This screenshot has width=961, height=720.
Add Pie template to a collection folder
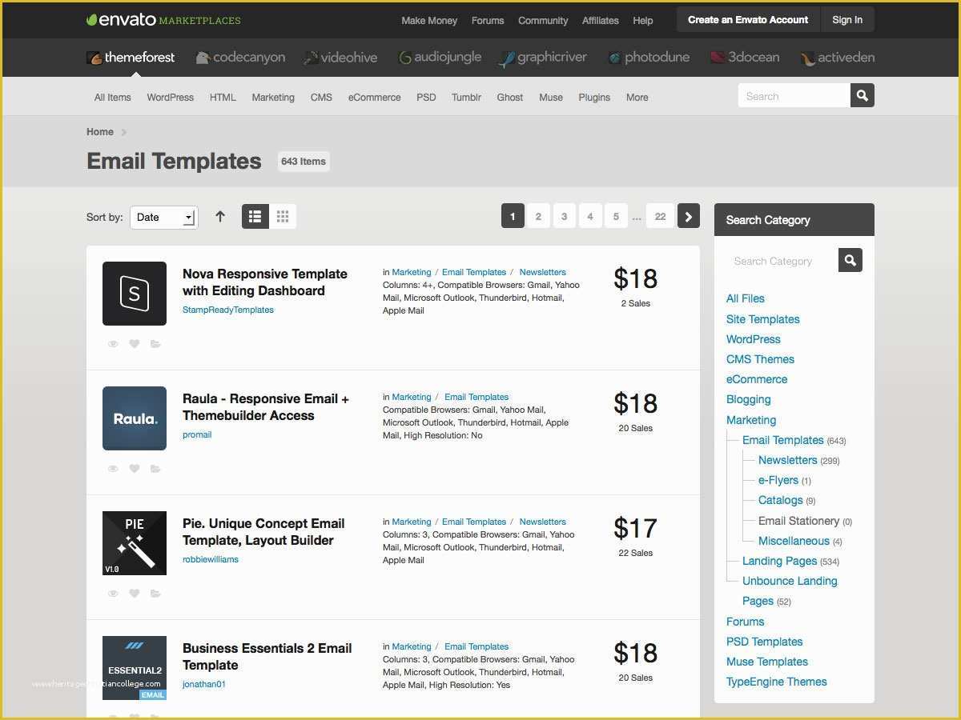click(x=155, y=594)
